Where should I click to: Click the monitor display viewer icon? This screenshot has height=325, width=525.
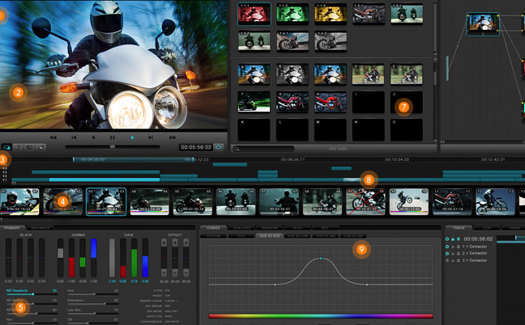click(29, 147)
